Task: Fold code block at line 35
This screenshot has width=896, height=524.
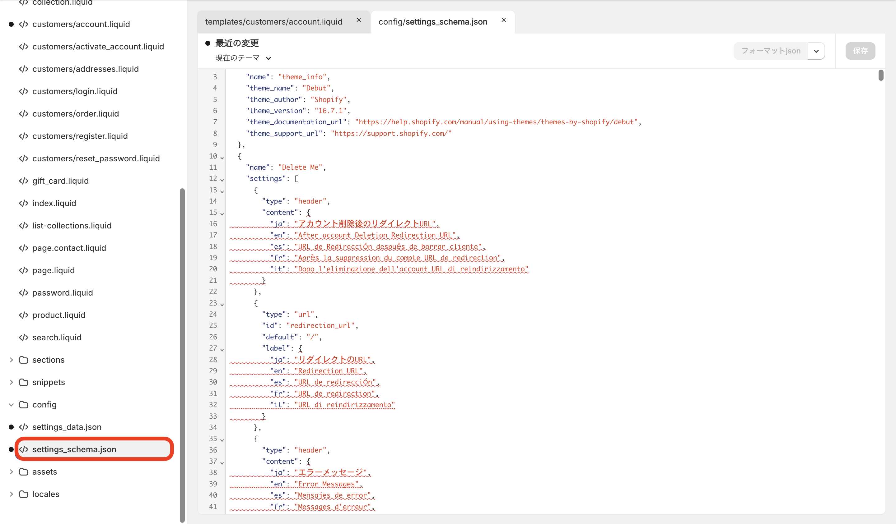Action: [222, 440]
